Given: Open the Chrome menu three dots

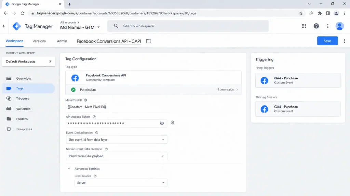Looking at the screenshot, I should (x=345, y=13).
